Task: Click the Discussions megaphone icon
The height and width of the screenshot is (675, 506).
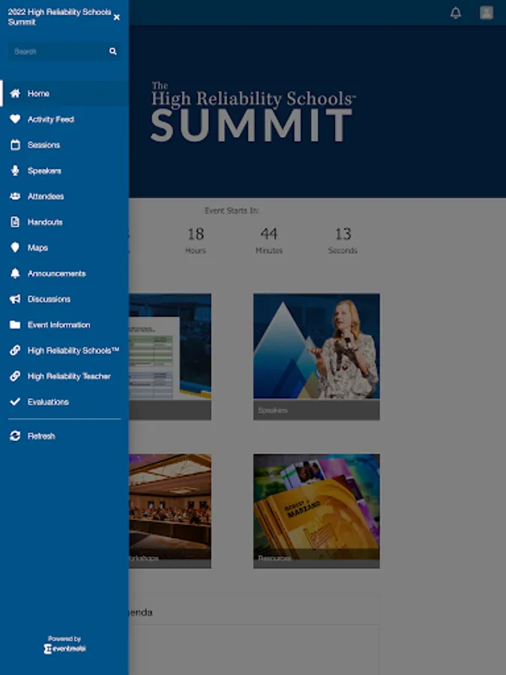Action: 15,298
